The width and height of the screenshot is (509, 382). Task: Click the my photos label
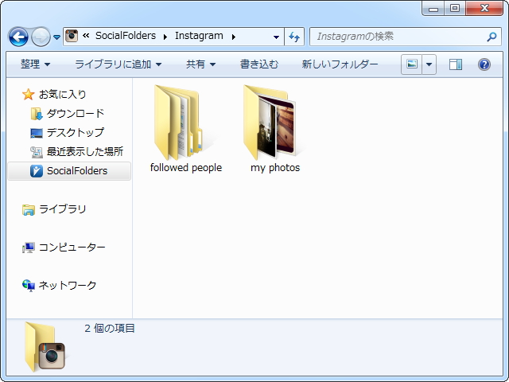click(275, 168)
